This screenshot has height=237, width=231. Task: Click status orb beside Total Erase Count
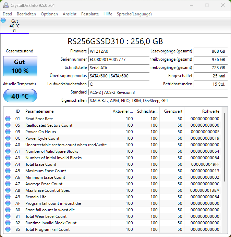coord(8,164)
